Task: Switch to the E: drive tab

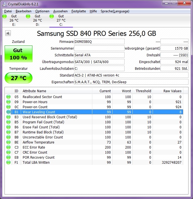Action: point(14,20)
